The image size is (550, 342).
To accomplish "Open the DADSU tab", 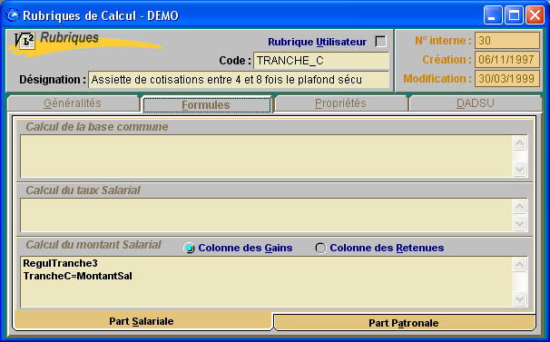I will (476, 103).
